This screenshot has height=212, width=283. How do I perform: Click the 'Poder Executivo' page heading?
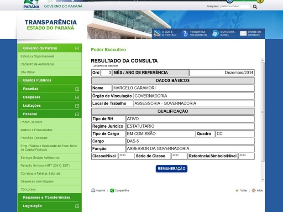tap(108, 50)
